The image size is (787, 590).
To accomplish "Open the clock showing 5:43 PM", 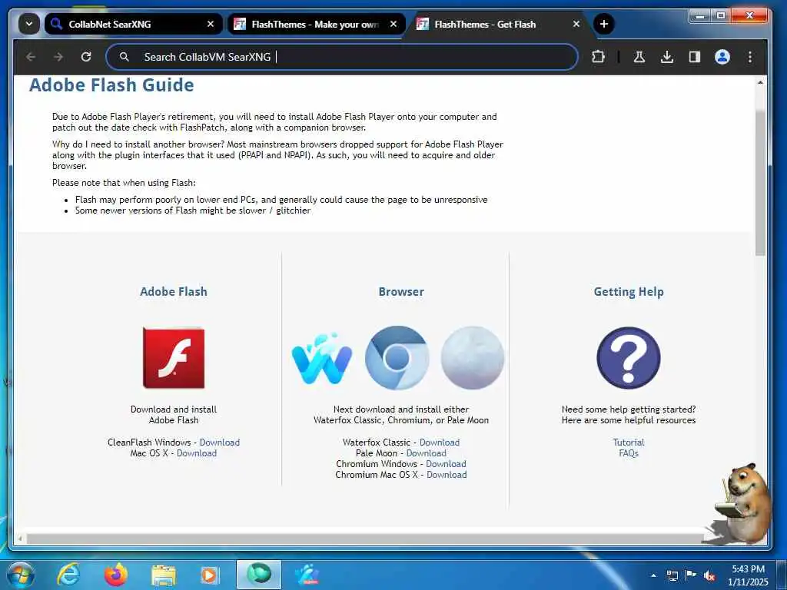I will point(748,575).
